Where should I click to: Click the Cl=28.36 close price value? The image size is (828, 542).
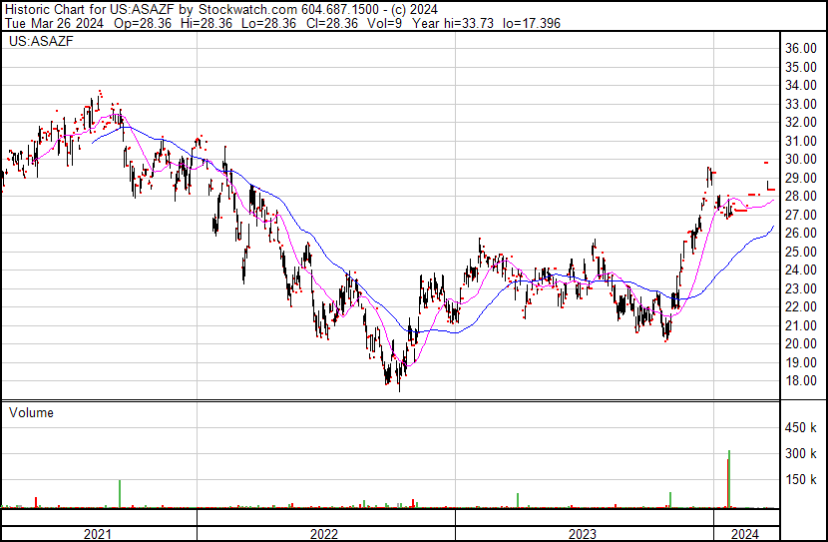tap(331, 23)
